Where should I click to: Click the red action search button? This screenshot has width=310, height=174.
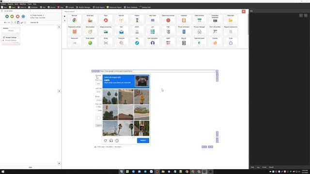click(x=244, y=12)
